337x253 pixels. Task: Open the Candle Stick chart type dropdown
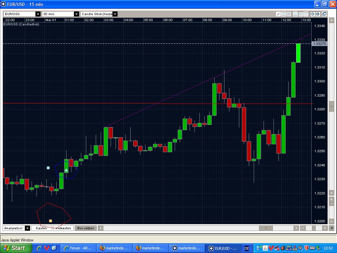[115, 14]
